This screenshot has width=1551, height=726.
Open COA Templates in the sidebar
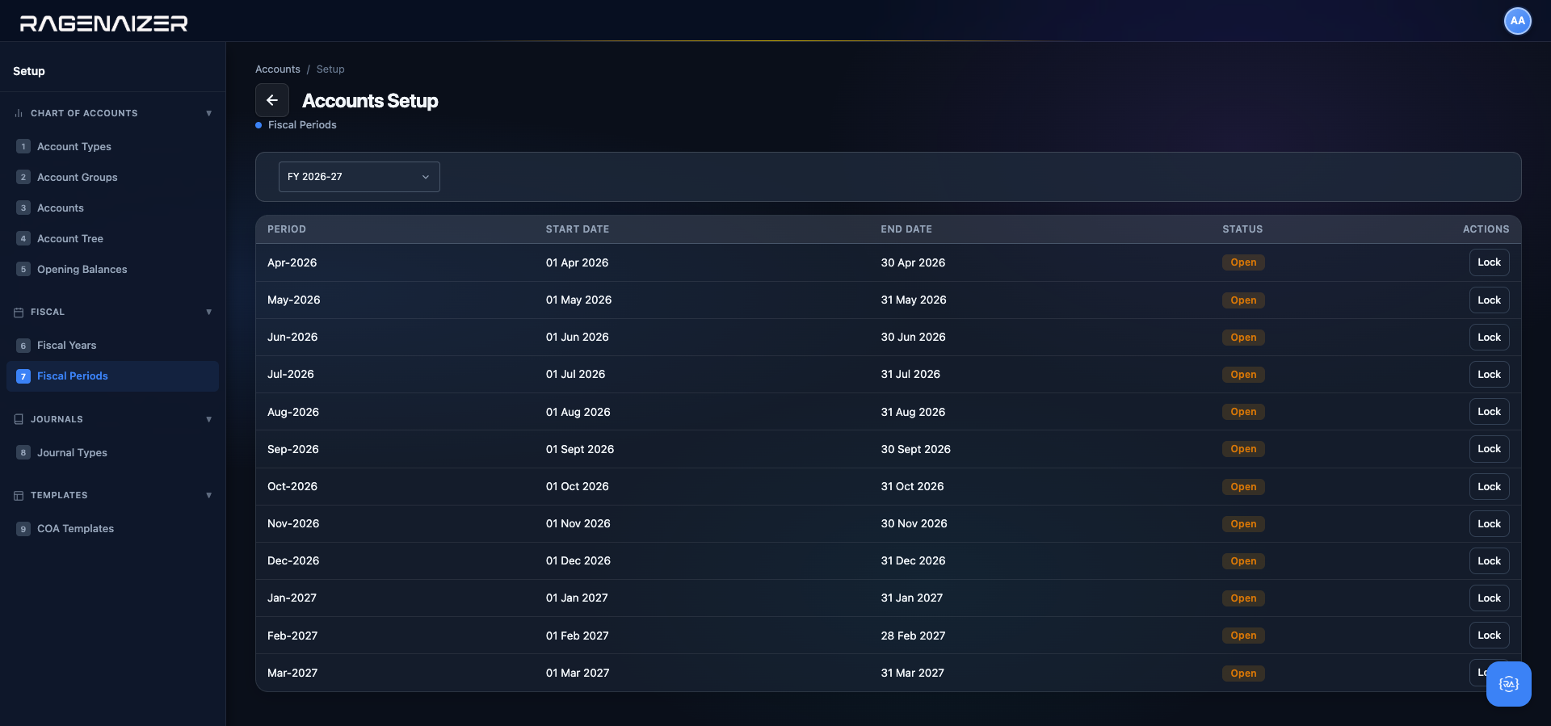(112, 529)
